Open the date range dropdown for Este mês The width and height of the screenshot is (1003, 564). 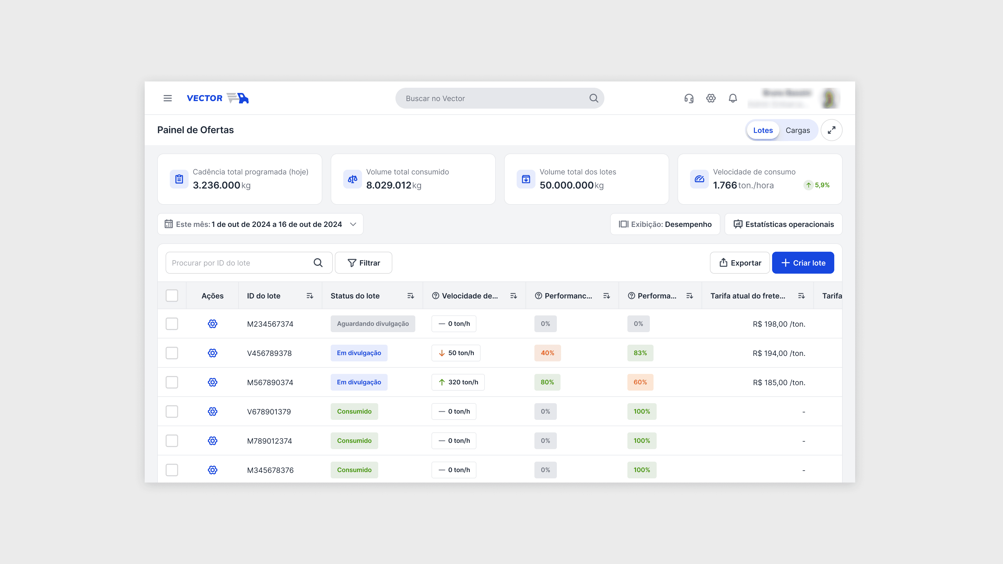click(x=354, y=224)
